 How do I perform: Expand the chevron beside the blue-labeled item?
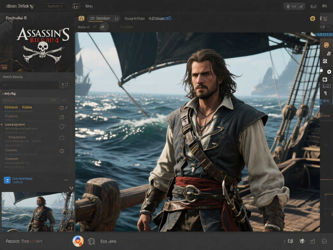[66, 180]
